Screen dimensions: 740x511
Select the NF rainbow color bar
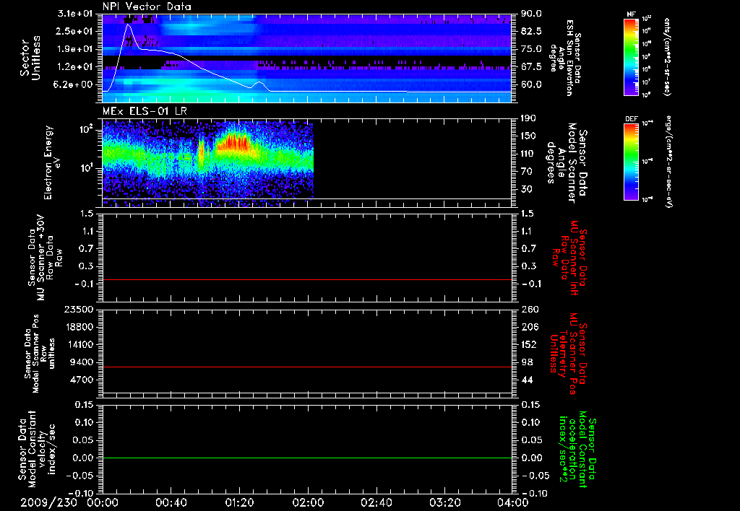(632, 57)
